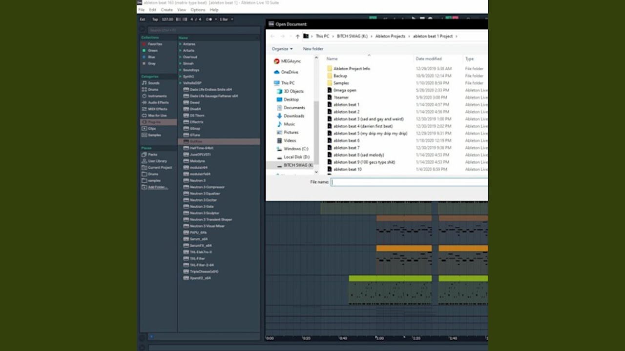Open the Instruments category icon
This screenshot has height=351, width=625.
[x=144, y=96]
